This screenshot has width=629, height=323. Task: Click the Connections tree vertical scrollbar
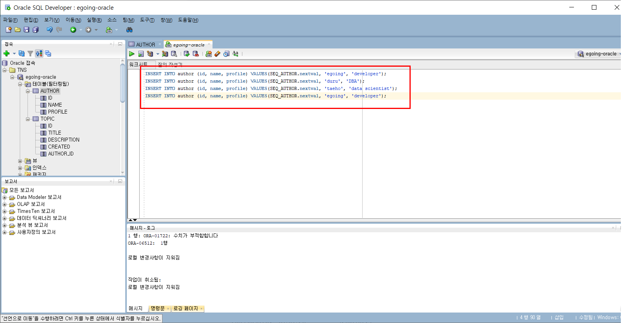pos(123,116)
